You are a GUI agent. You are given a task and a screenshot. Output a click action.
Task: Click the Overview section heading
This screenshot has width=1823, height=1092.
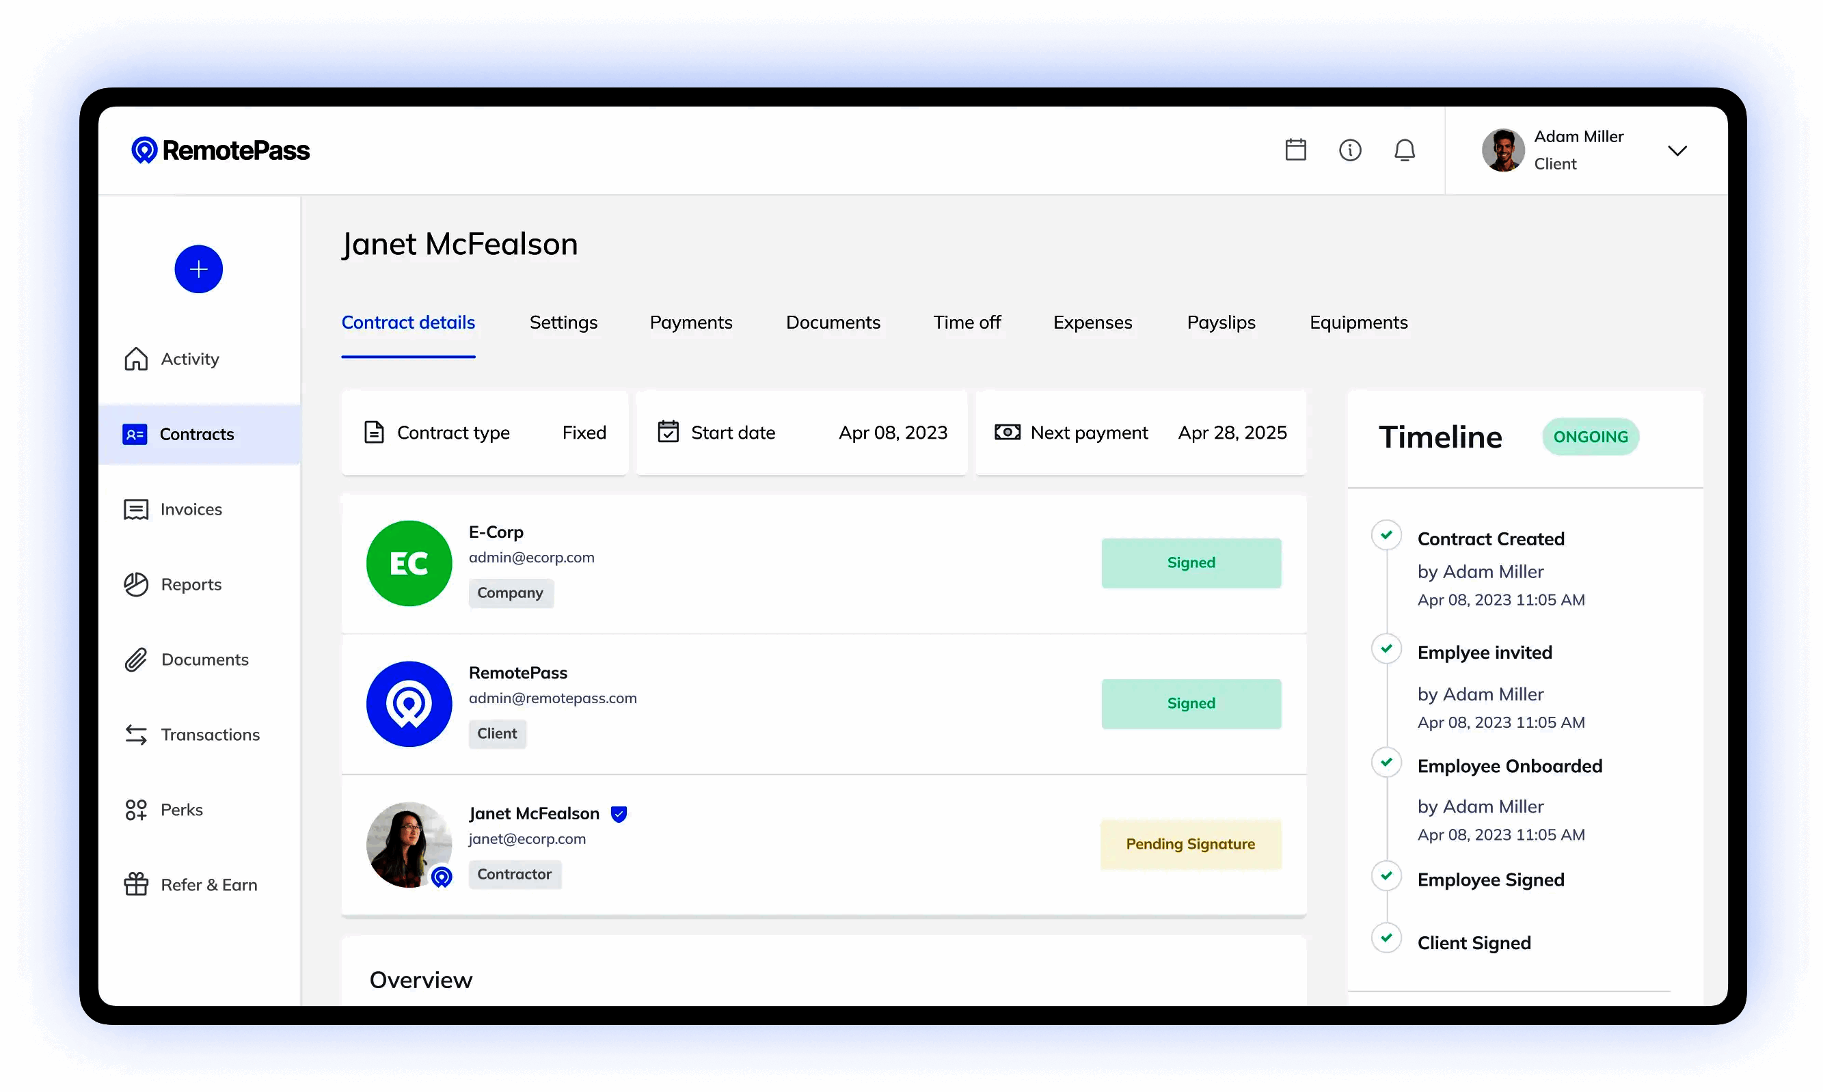pos(421,980)
